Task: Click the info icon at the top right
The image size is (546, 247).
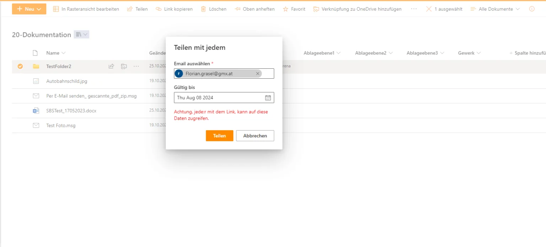Action: (532, 9)
